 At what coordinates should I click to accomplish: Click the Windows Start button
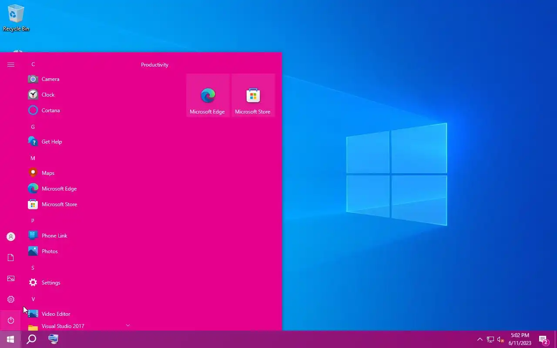tap(10, 339)
